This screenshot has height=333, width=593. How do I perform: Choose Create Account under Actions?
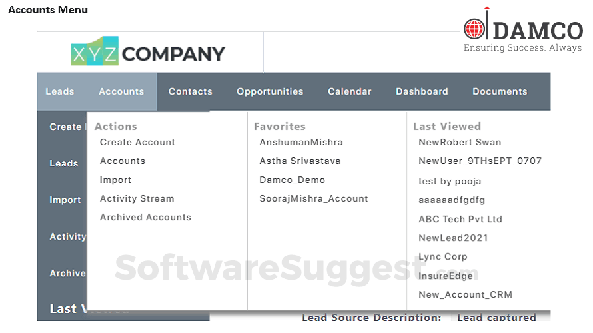pos(138,142)
